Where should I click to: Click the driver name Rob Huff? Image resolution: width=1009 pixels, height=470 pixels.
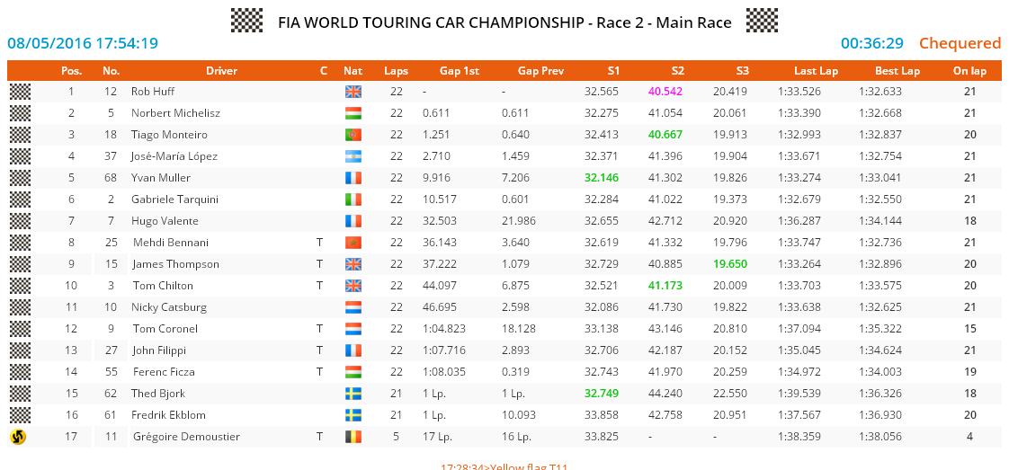pyautogui.click(x=153, y=92)
